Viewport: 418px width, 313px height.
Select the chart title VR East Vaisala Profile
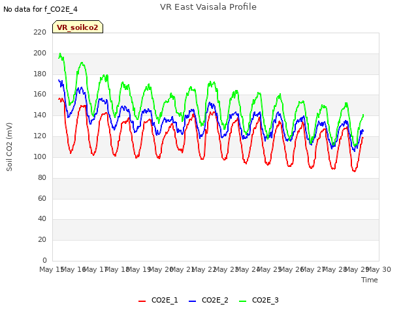pos(208,7)
